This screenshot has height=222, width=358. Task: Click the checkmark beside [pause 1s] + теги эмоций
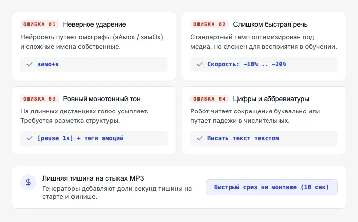30,138
